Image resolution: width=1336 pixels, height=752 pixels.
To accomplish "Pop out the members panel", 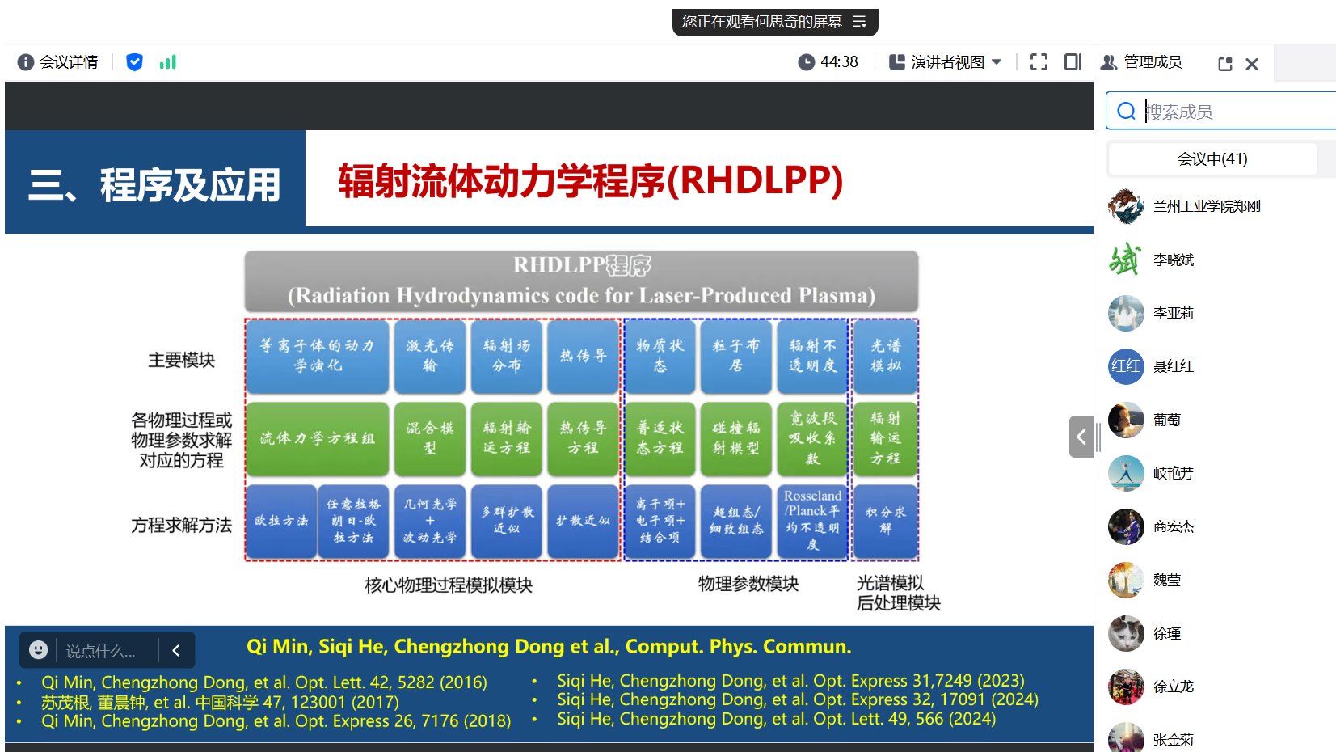I will 1224,64.
